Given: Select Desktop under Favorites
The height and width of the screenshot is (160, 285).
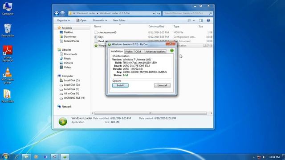Looking at the screenshot, I should pyautogui.click(x=68, y=32).
